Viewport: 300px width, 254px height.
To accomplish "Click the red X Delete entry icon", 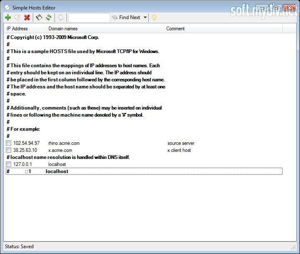I will 27,17.
